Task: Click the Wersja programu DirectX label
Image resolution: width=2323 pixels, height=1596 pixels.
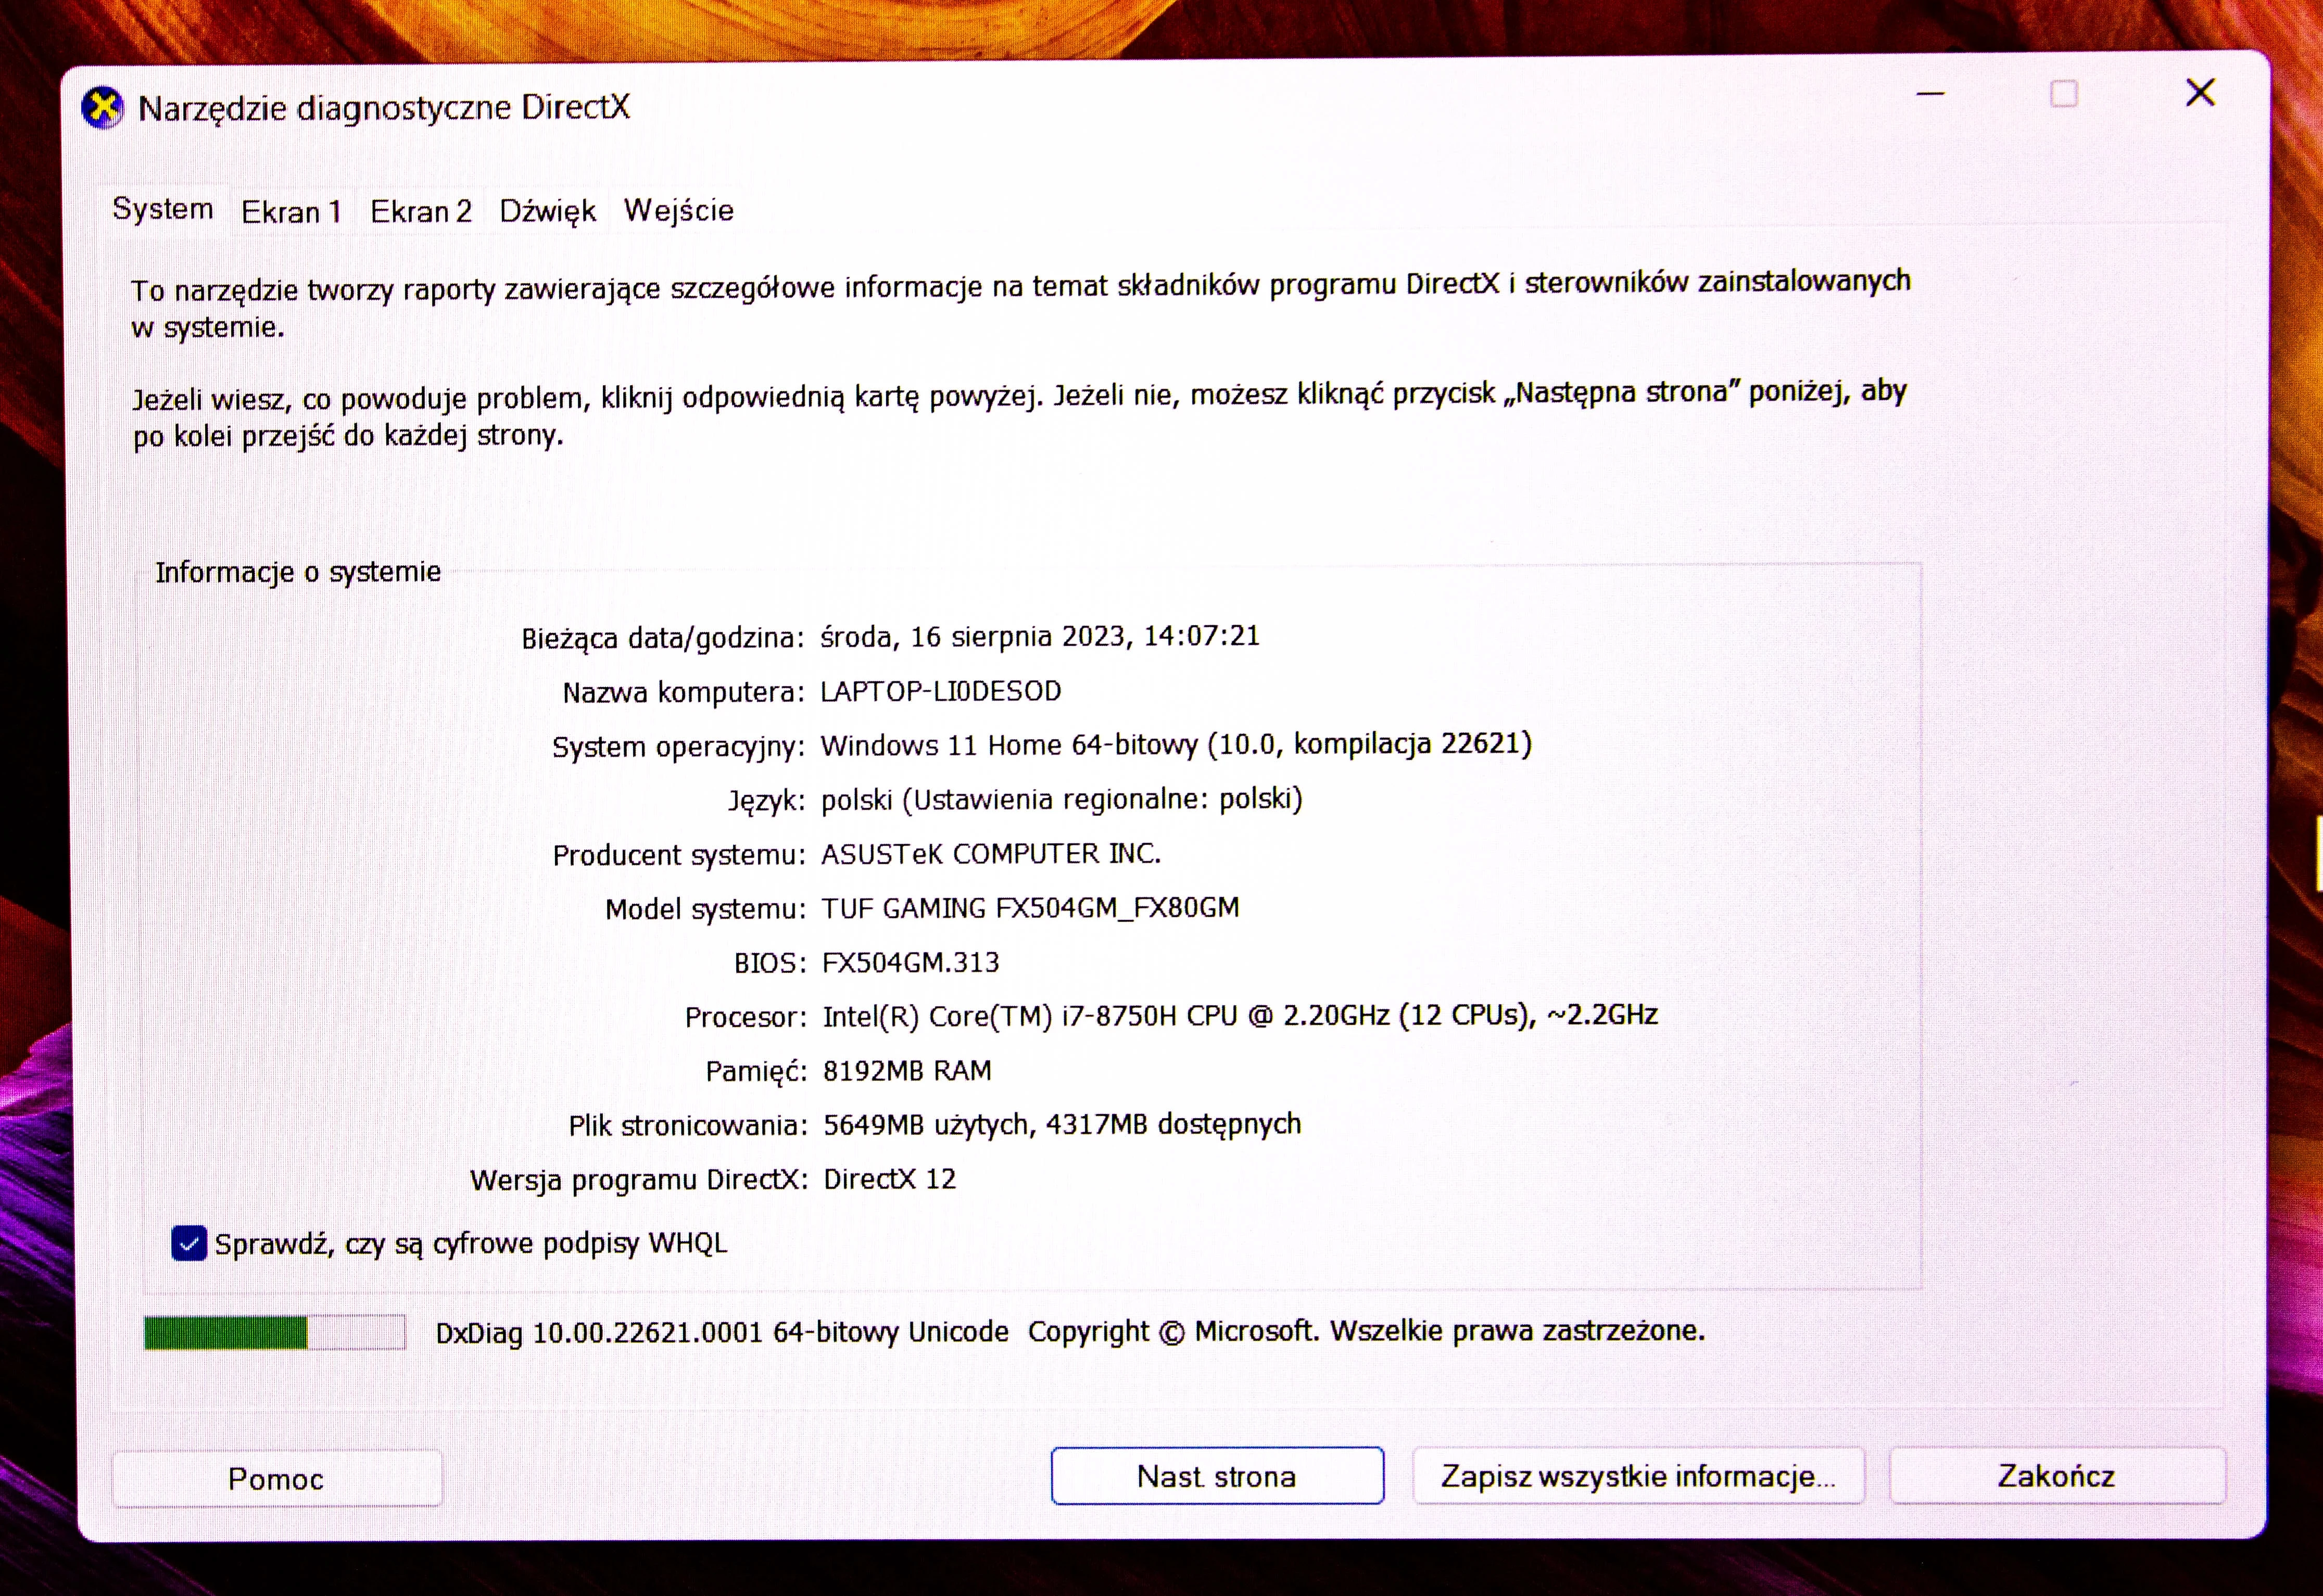Action: point(639,1180)
